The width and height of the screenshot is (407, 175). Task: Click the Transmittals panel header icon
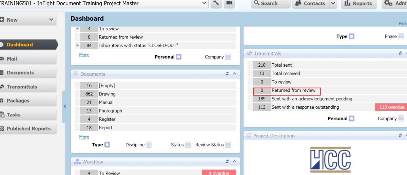click(250, 53)
